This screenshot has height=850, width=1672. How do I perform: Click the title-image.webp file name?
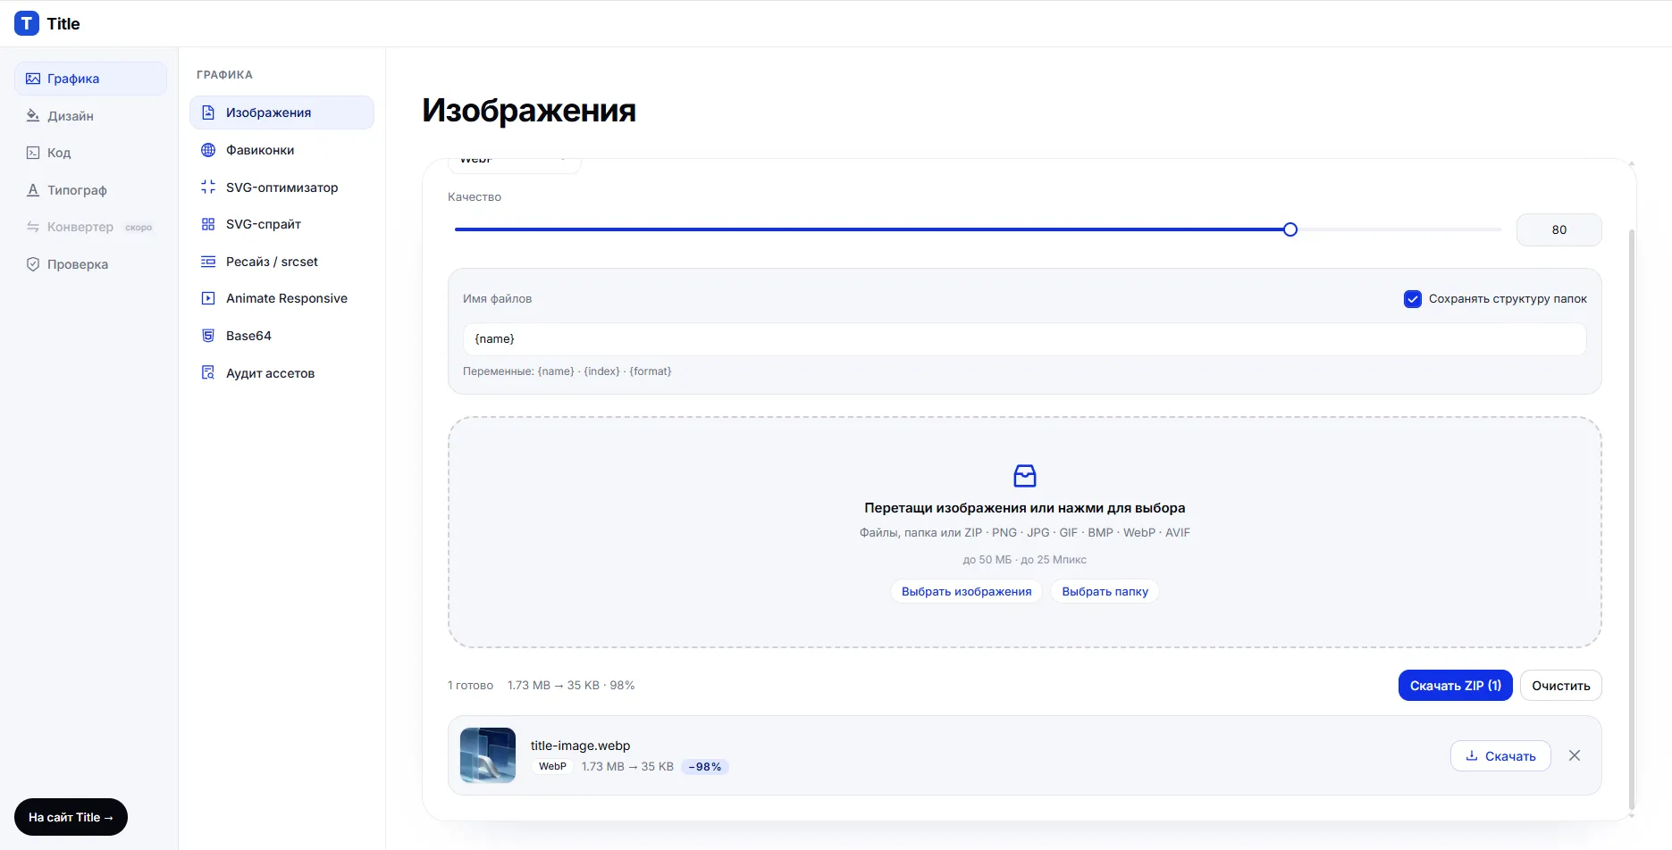[x=580, y=746]
